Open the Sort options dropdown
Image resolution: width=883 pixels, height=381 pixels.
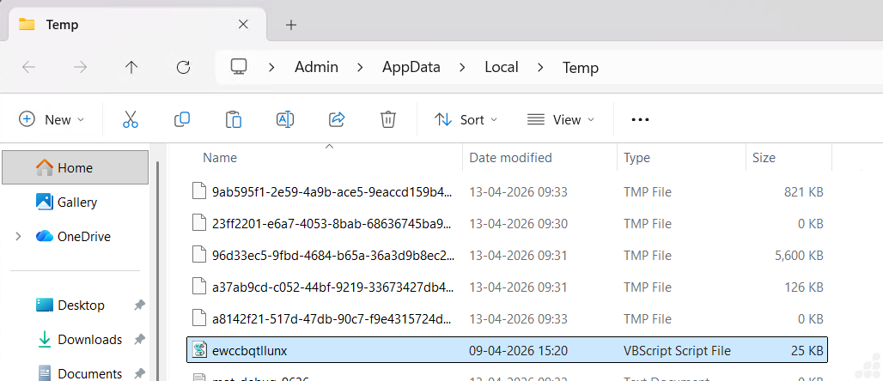click(466, 119)
